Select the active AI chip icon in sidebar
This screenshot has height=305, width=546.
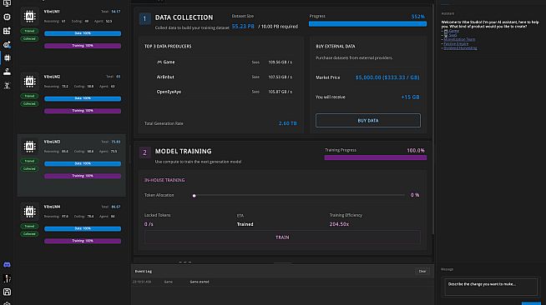tap(7, 58)
